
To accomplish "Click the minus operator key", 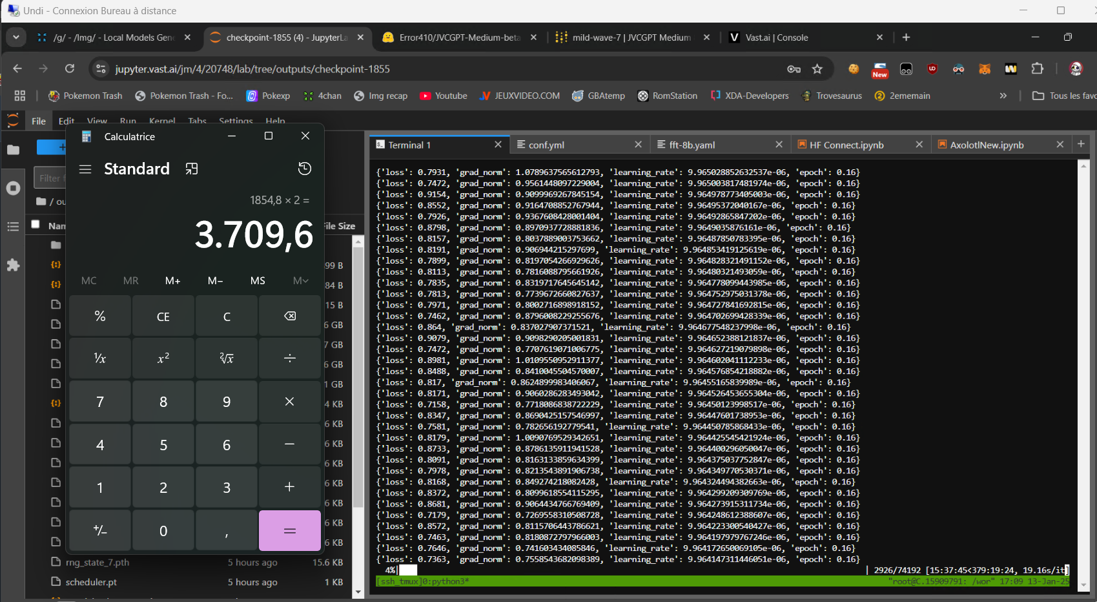I will point(290,445).
